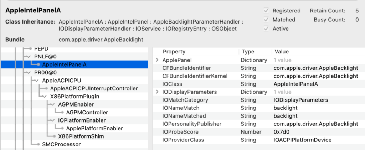Toggle the Active checkbox

click(266, 29)
